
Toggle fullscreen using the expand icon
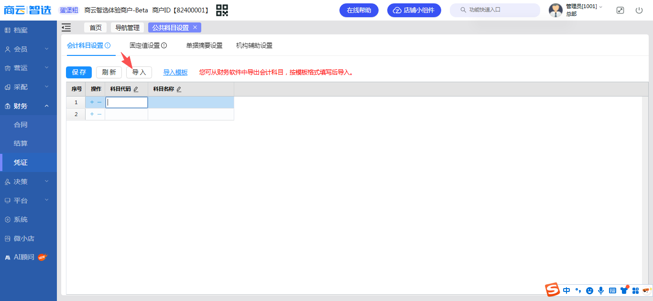coord(620,10)
